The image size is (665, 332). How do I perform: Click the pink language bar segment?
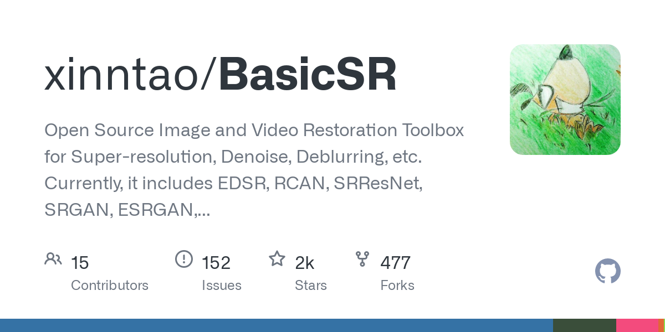point(637,325)
